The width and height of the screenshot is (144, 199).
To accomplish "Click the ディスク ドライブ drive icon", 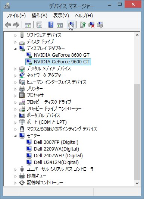I will [x=22, y=42].
